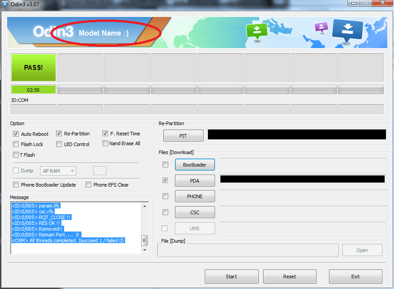Click the CSC file path field
394x289 pixels.
[x=303, y=212]
